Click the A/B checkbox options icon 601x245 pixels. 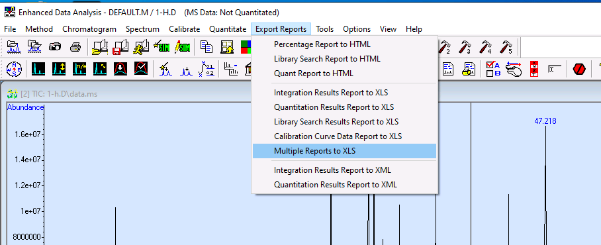pyautogui.click(x=493, y=69)
